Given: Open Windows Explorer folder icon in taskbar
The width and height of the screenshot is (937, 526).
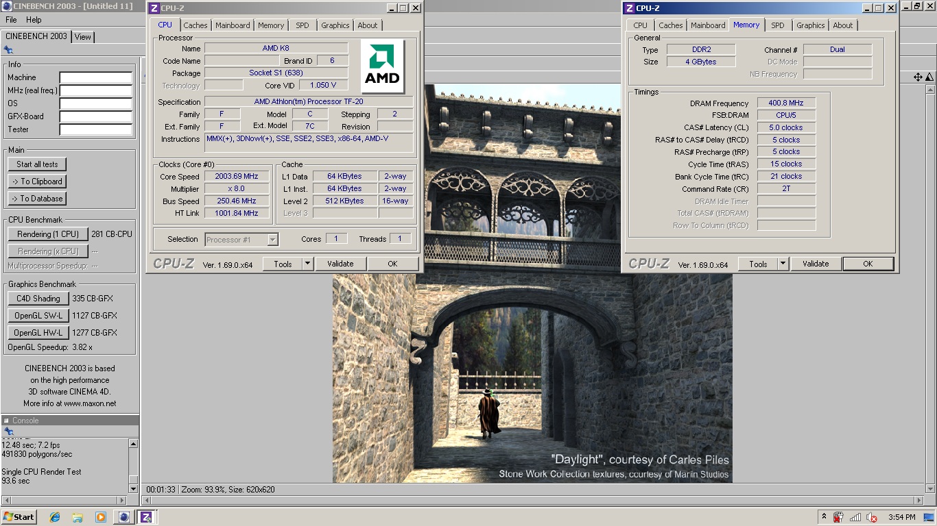Looking at the screenshot, I should coord(78,517).
